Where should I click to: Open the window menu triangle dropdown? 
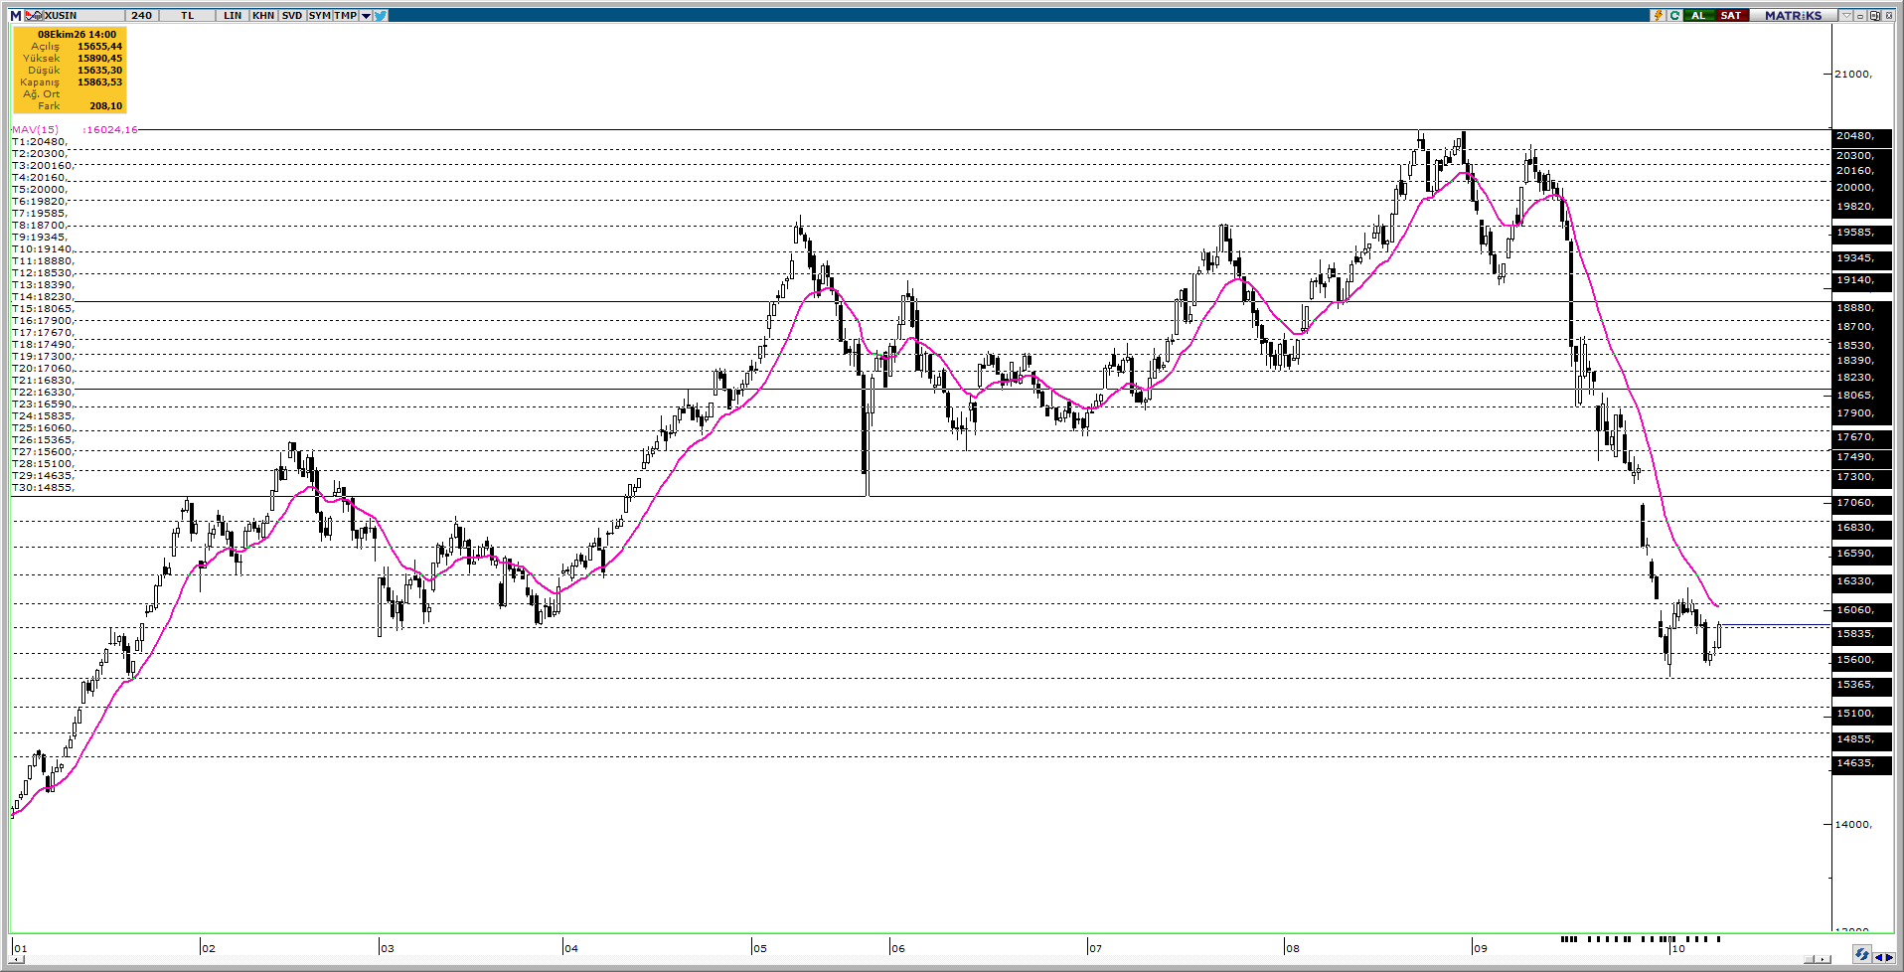(x=1846, y=16)
